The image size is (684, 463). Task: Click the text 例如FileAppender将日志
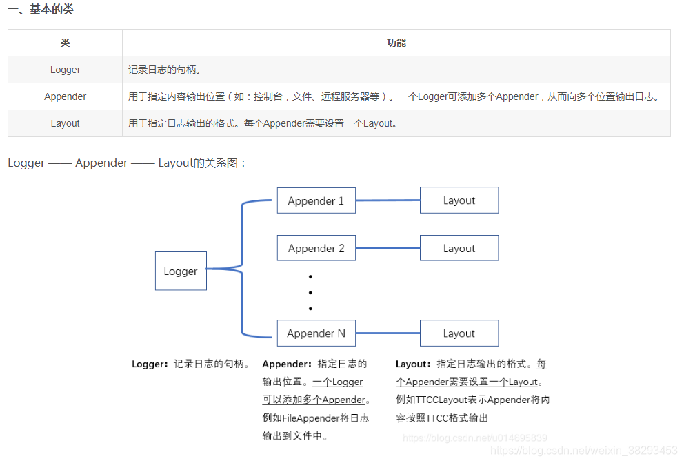click(316, 418)
